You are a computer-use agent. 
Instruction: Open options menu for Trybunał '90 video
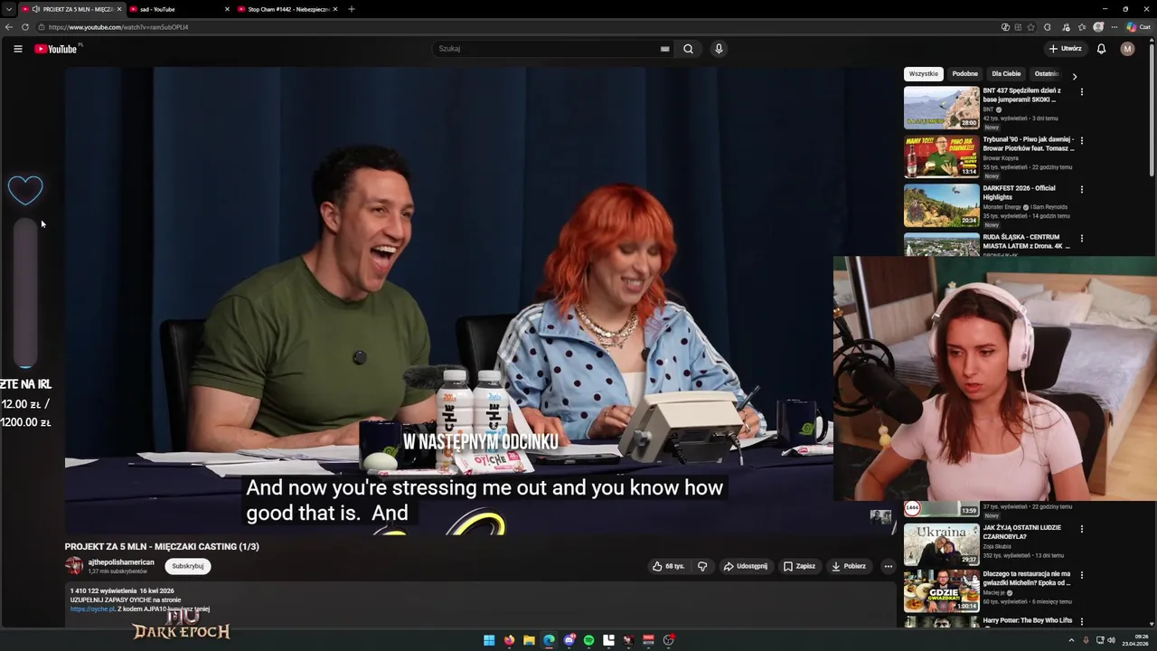click(x=1081, y=140)
